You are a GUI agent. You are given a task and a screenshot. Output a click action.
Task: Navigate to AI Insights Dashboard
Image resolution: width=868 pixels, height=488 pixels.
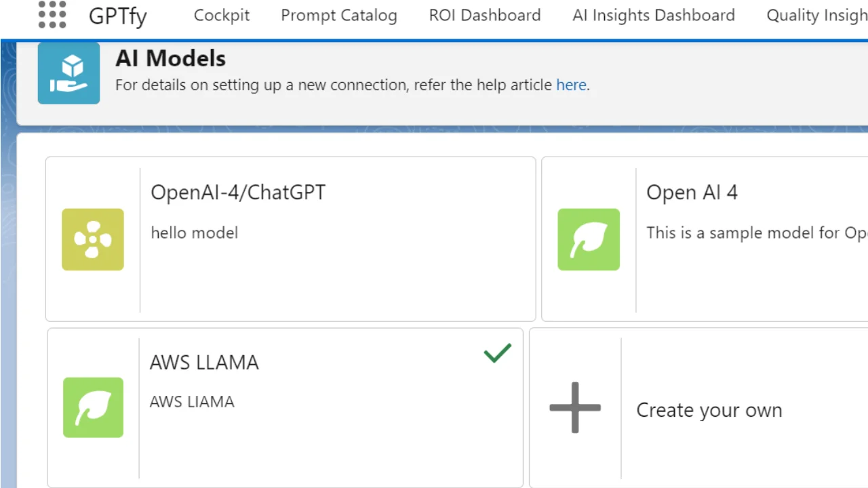pos(653,15)
